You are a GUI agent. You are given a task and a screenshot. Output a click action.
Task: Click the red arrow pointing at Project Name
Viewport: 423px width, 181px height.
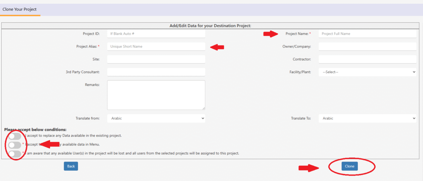[271, 34]
